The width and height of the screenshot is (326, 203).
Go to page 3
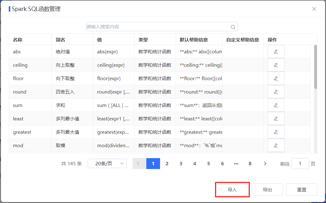[x=181, y=163]
